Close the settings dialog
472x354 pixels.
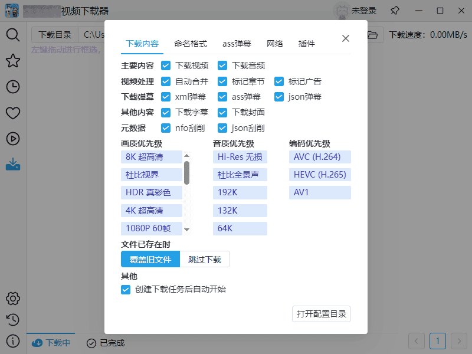[346, 38]
